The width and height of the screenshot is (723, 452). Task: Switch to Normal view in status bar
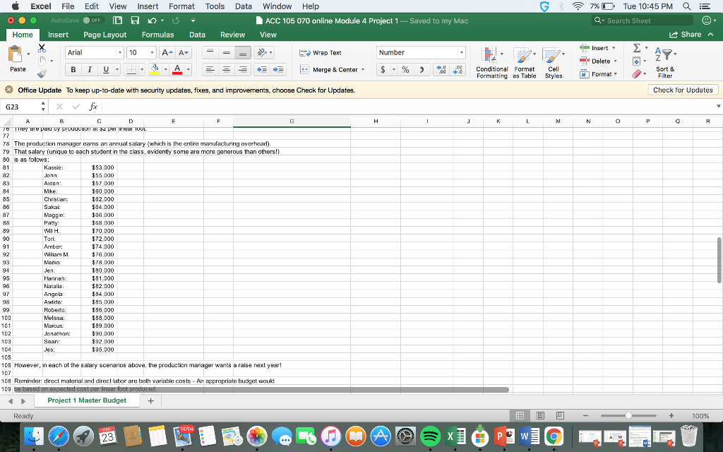[520, 415]
